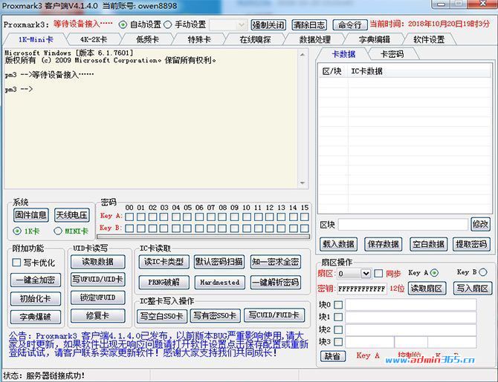Image resolution: width=498 pixels, height=382 pixels.
Task: Tick the Key A checkbox for sector 15
Action: [x=305, y=217]
